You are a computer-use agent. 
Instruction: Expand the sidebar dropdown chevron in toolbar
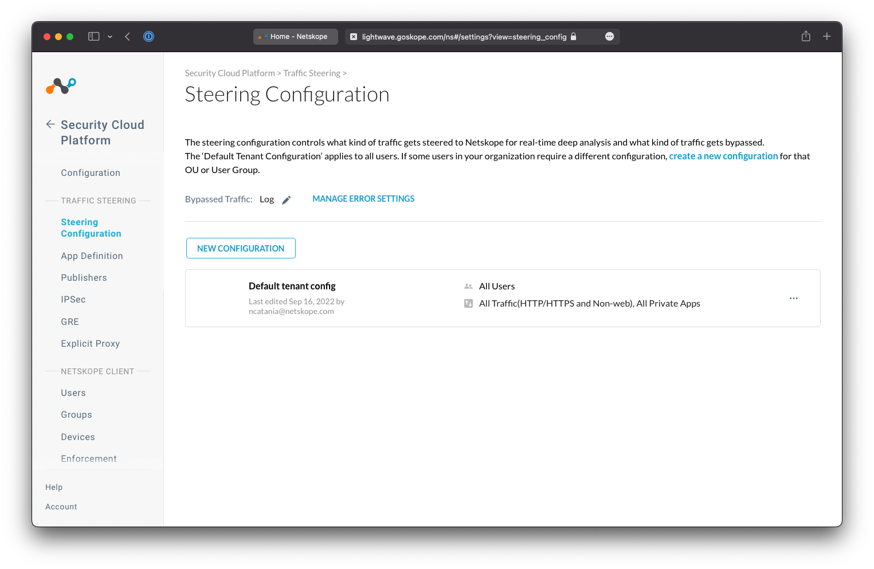pyautogui.click(x=110, y=37)
